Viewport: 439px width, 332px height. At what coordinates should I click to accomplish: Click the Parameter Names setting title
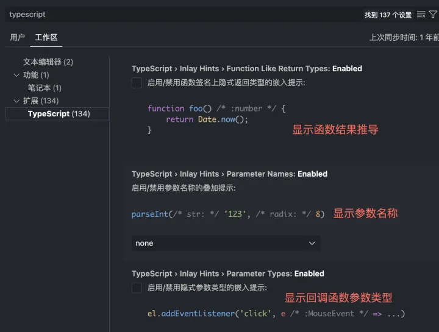pos(229,174)
